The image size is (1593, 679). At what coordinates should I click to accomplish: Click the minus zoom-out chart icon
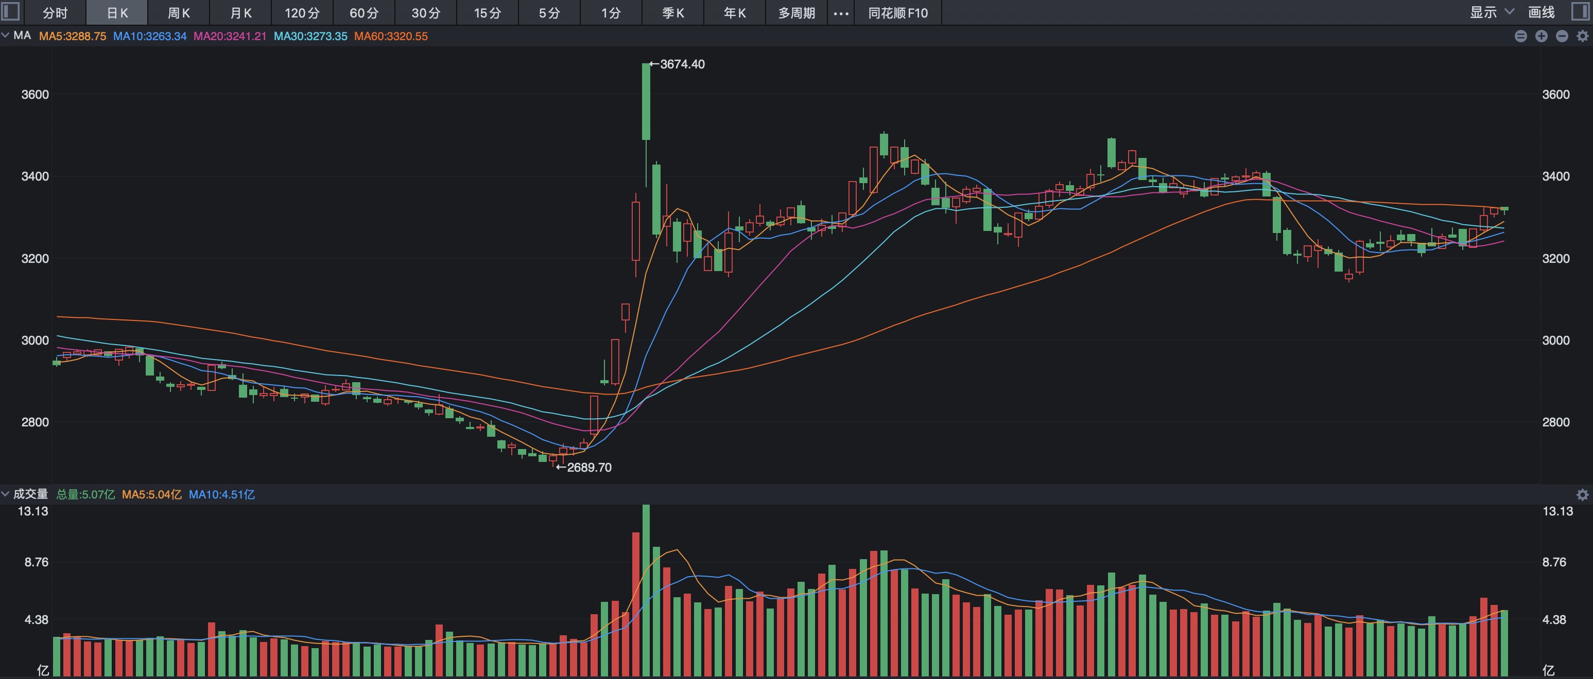coord(1562,37)
